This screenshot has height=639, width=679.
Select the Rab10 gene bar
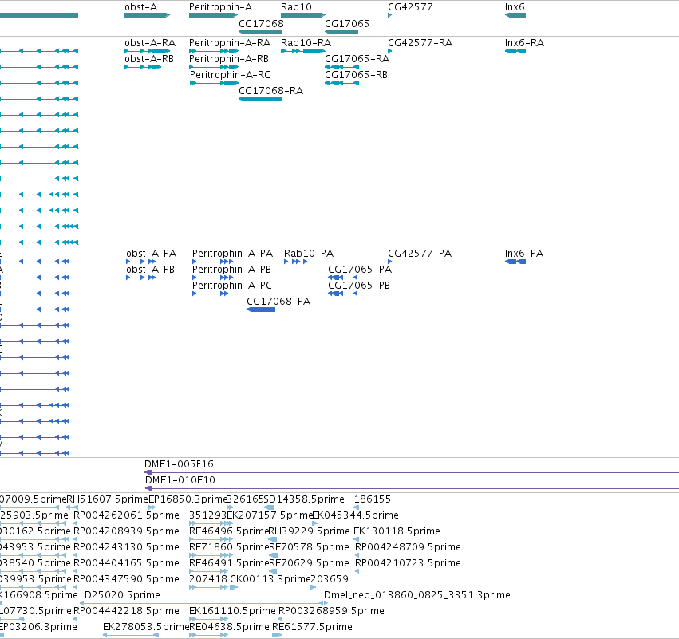303,15
